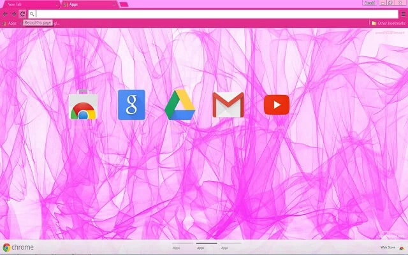Go forward with the forward arrow
Screen dimensions: 408x255
pyautogui.click(x=13, y=14)
